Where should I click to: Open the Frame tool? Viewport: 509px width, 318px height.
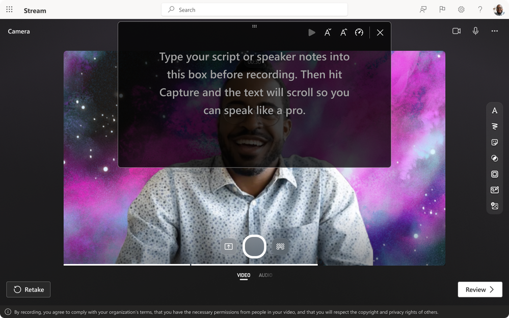(494, 174)
